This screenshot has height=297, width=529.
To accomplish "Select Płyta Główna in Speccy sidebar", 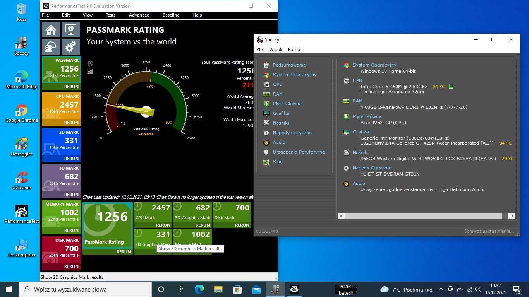I will pos(287,104).
